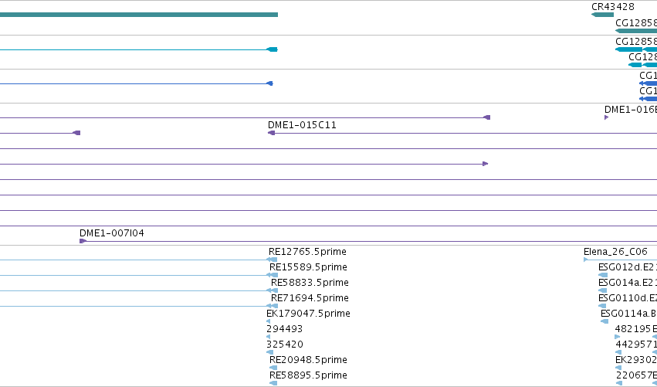This screenshot has height=387, width=657.
Task: Click the RE20948.5prime glyph
Action: coord(273,368)
